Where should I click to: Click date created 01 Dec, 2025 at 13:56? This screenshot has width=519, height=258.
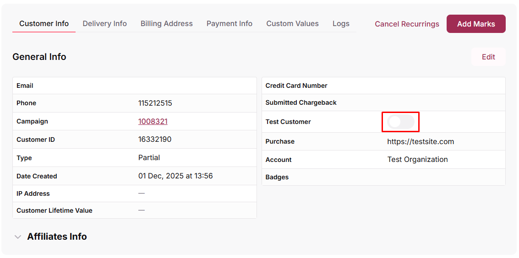[x=175, y=176]
